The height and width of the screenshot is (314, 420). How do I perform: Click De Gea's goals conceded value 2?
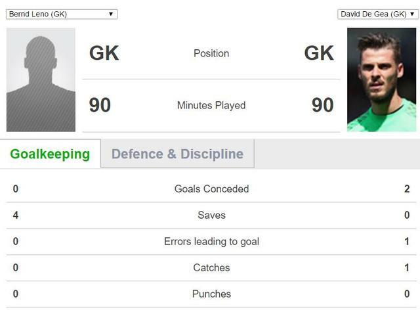(407, 189)
